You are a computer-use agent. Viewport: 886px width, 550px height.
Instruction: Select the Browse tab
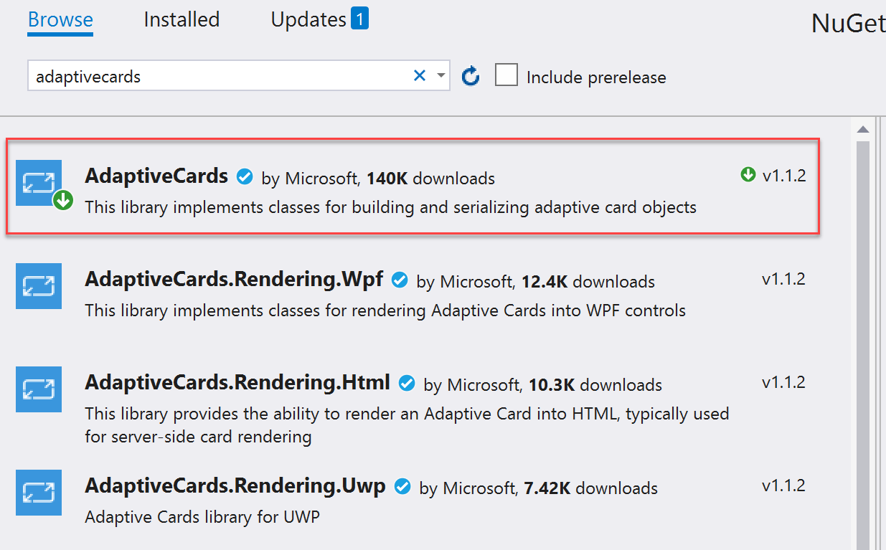(x=60, y=19)
